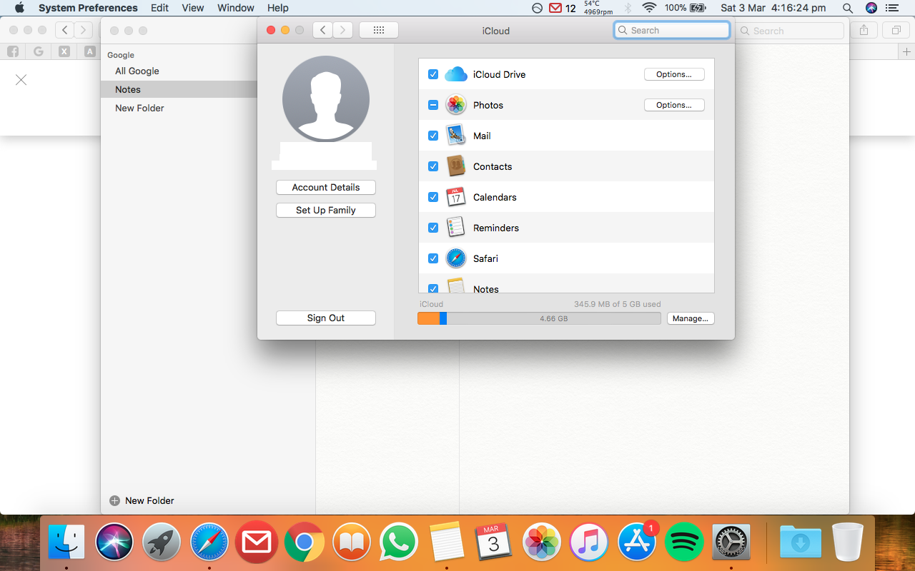Open Launchpad rocket icon in Dock
The width and height of the screenshot is (915, 571).
162,542
